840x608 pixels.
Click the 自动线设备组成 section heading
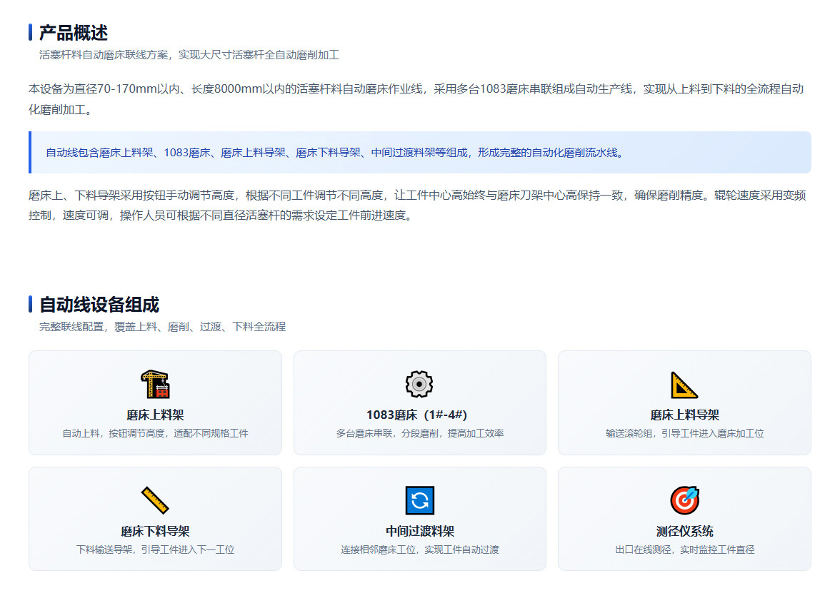point(99,305)
